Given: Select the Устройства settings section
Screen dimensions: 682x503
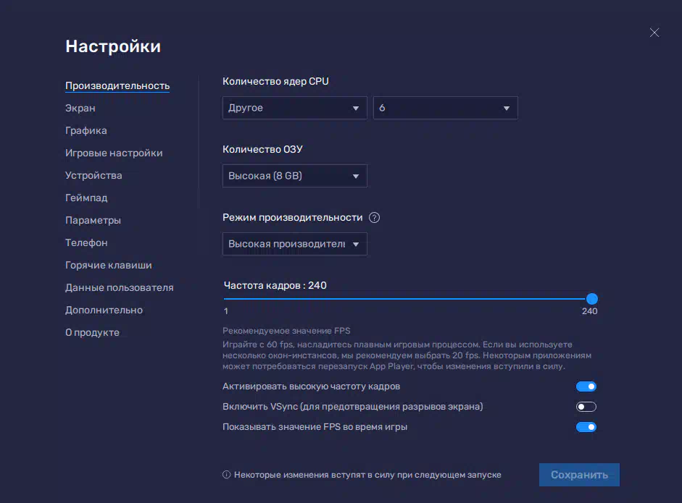Looking at the screenshot, I should [x=93, y=175].
